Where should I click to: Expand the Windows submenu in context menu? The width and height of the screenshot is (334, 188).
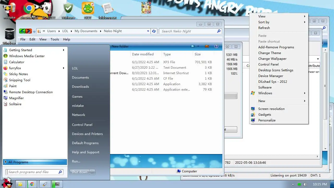[x=305, y=93]
